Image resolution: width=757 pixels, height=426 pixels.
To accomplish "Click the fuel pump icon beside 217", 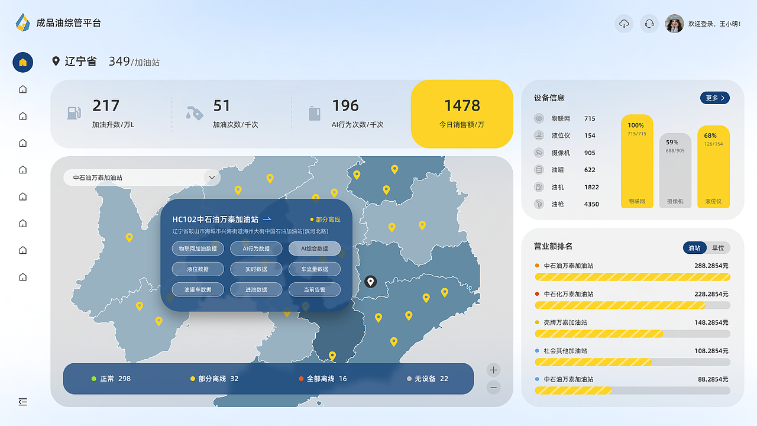I will click(x=74, y=113).
